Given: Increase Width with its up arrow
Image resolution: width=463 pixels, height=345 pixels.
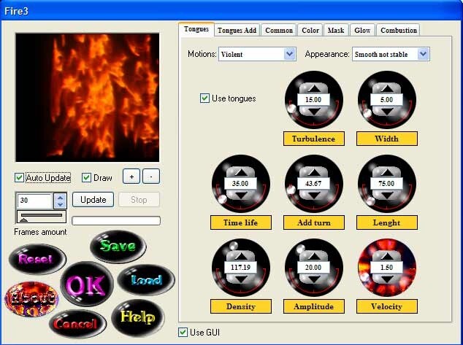Looking at the screenshot, I should pyautogui.click(x=387, y=88).
